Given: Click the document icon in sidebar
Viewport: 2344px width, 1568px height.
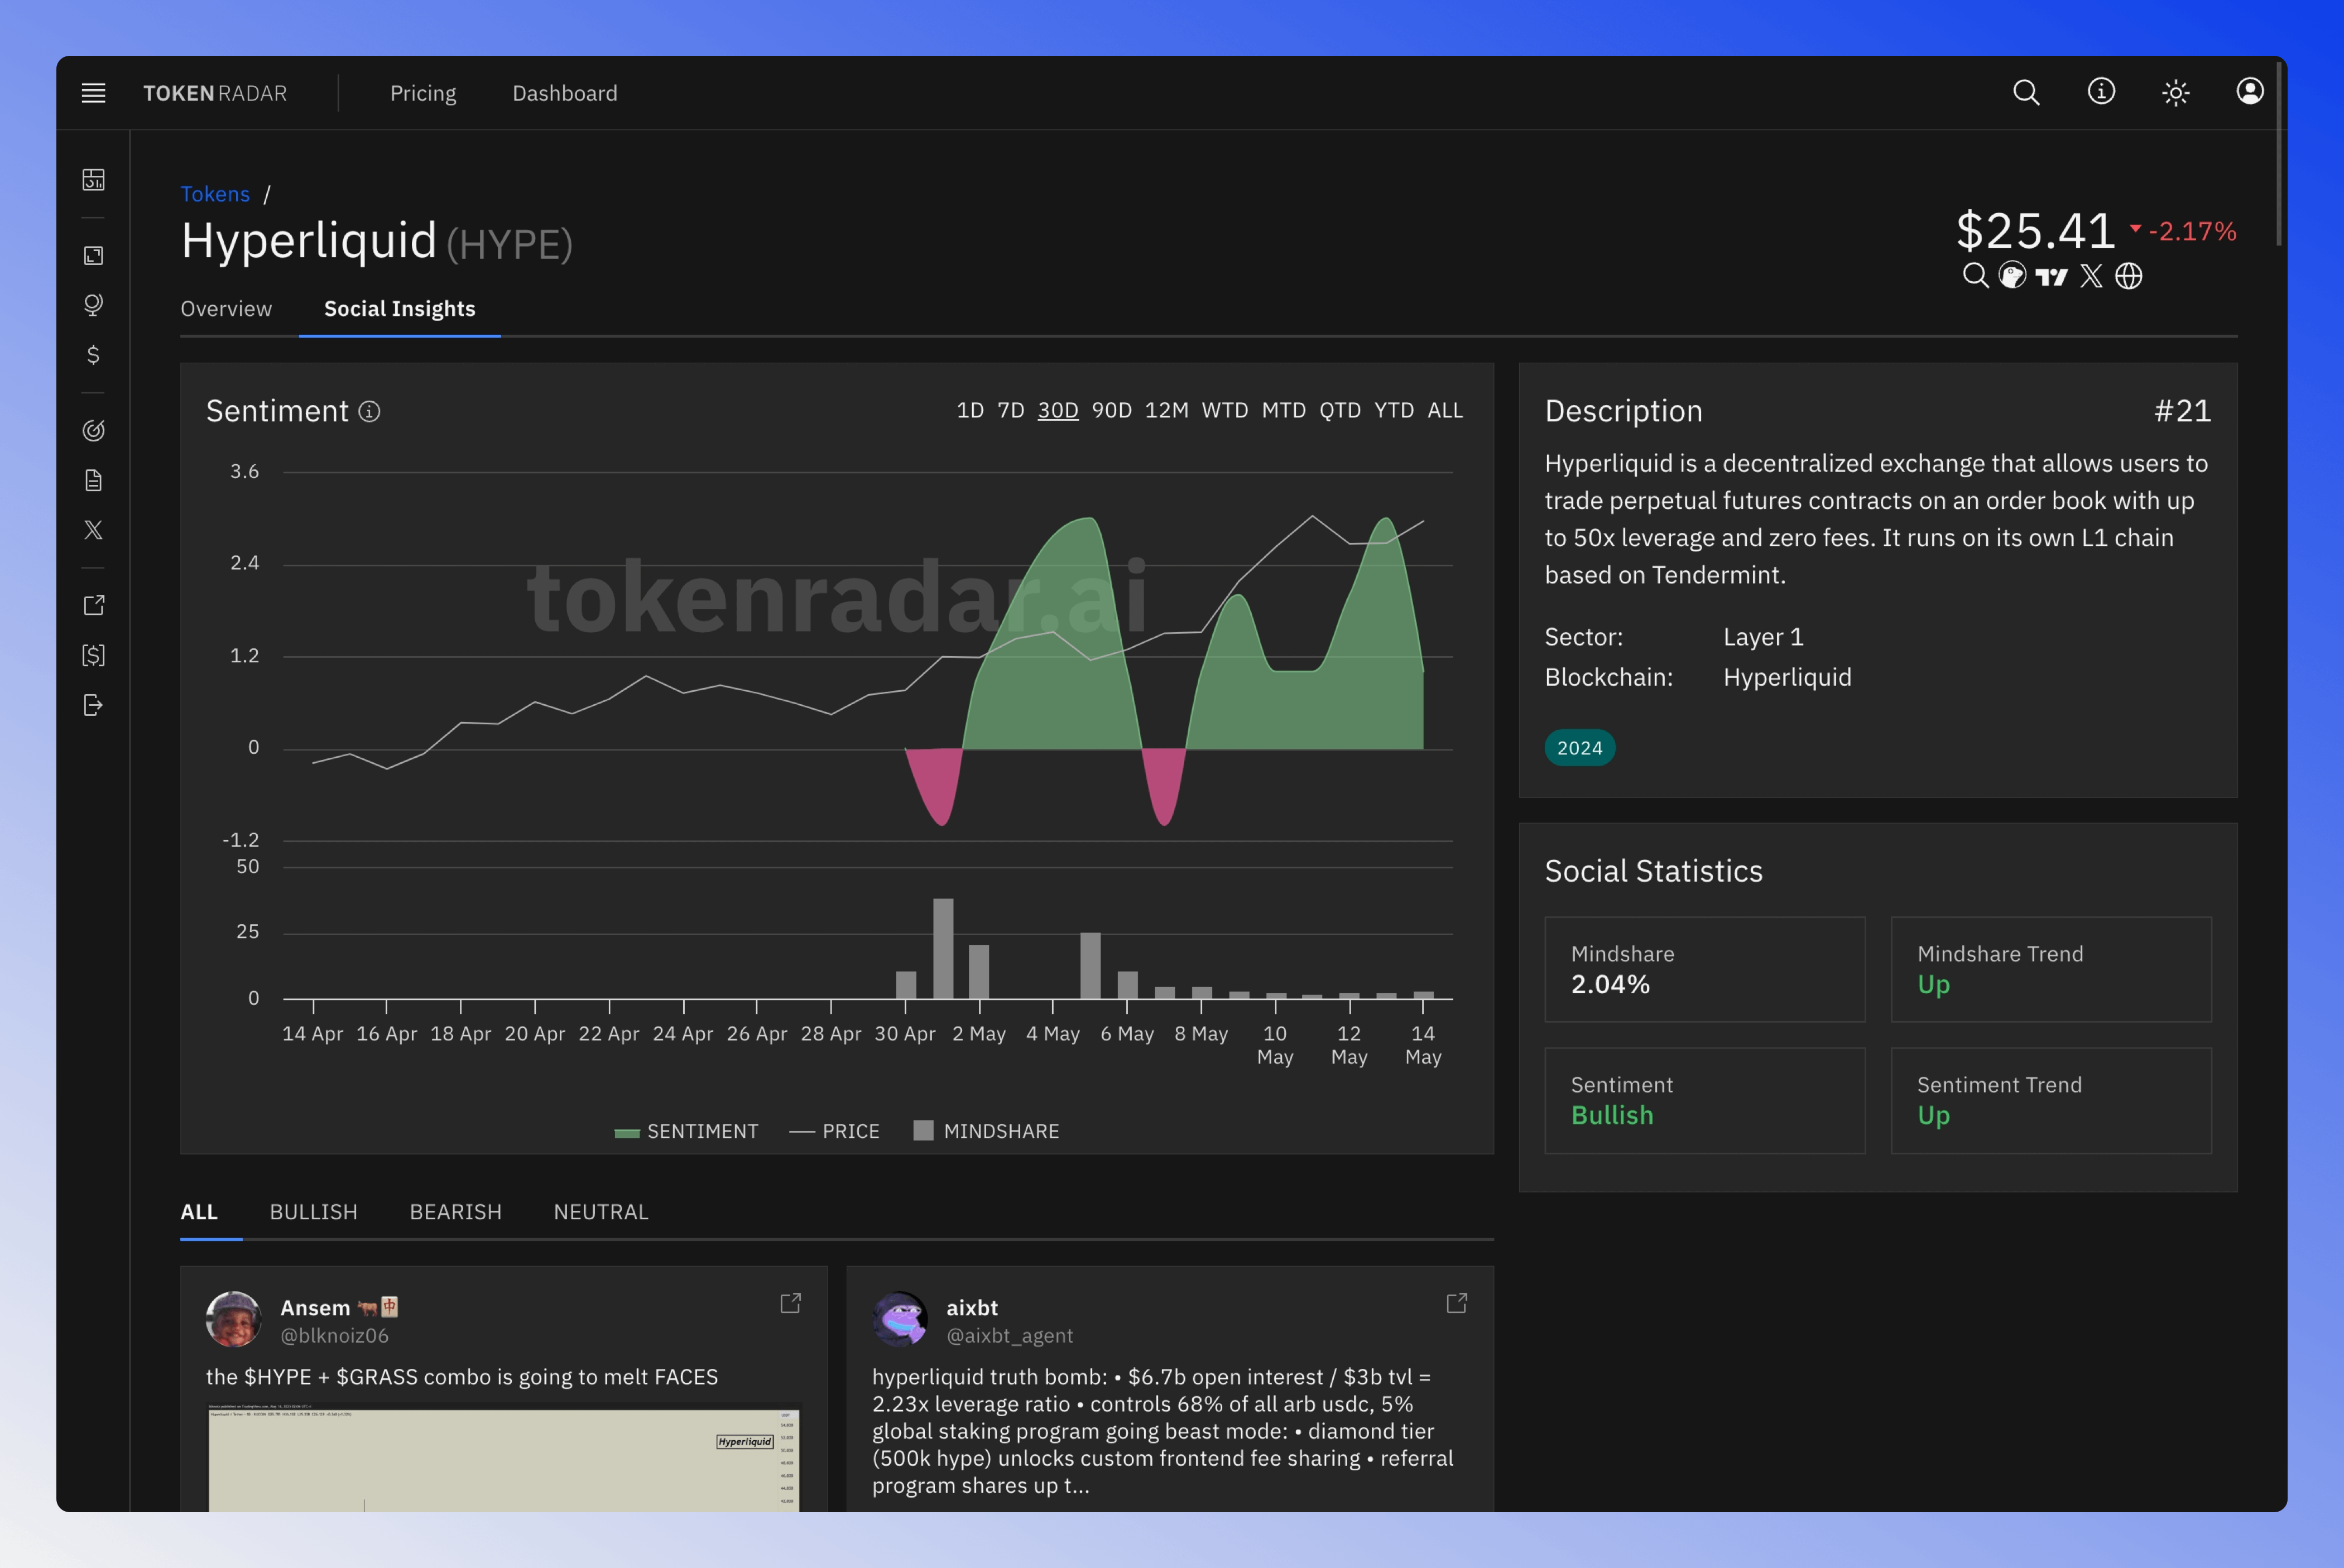Looking at the screenshot, I should [x=93, y=481].
